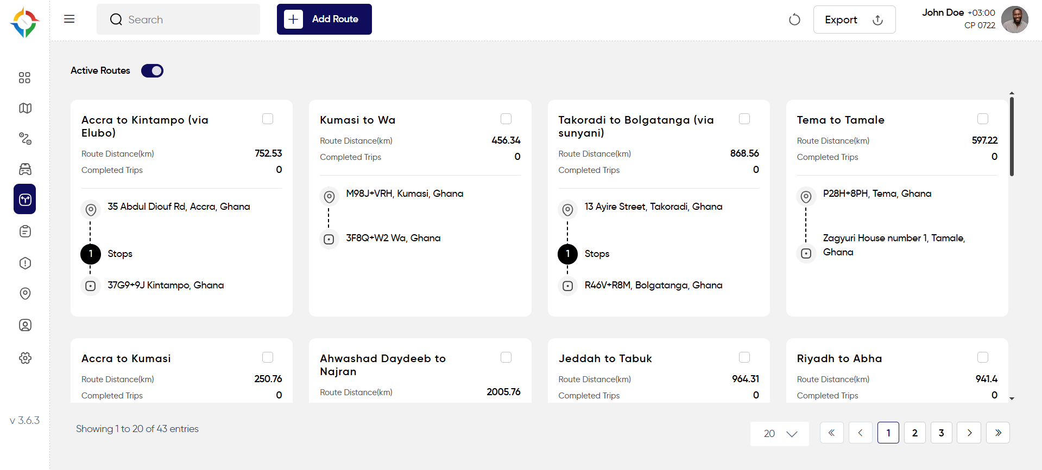The width and height of the screenshot is (1042, 470).
Task: Click origin pin for 35 Abdul Diouf Rd
Action: pos(91,209)
